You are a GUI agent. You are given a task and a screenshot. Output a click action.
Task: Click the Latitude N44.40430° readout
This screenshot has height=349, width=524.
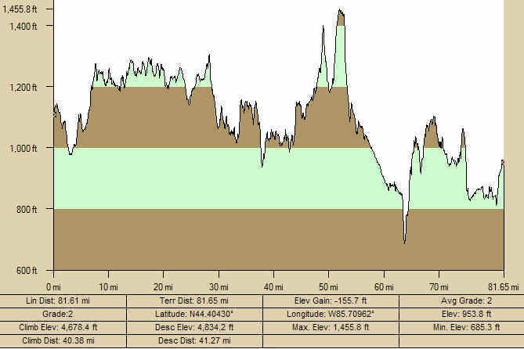193,313
